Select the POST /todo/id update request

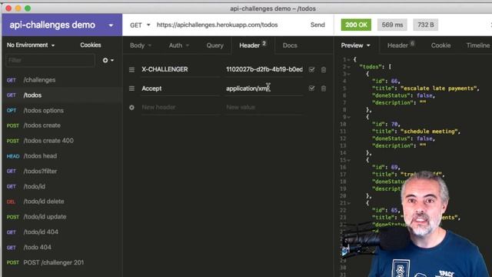62,217
